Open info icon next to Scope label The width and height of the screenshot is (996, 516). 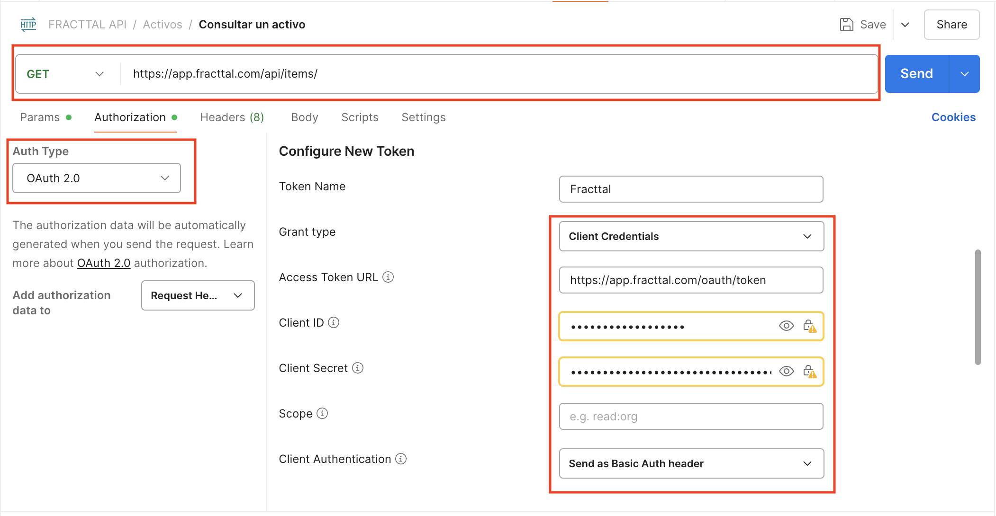click(322, 413)
